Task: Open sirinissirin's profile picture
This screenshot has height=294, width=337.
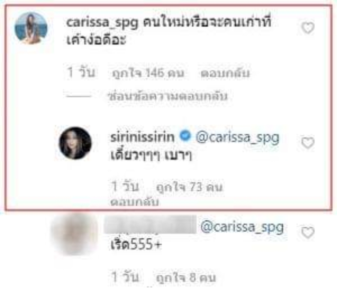Action: pyautogui.click(x=75, y=143)
